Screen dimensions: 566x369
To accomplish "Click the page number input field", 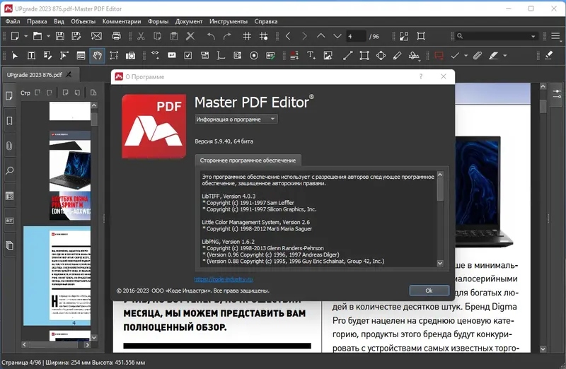I will point(356,36).
